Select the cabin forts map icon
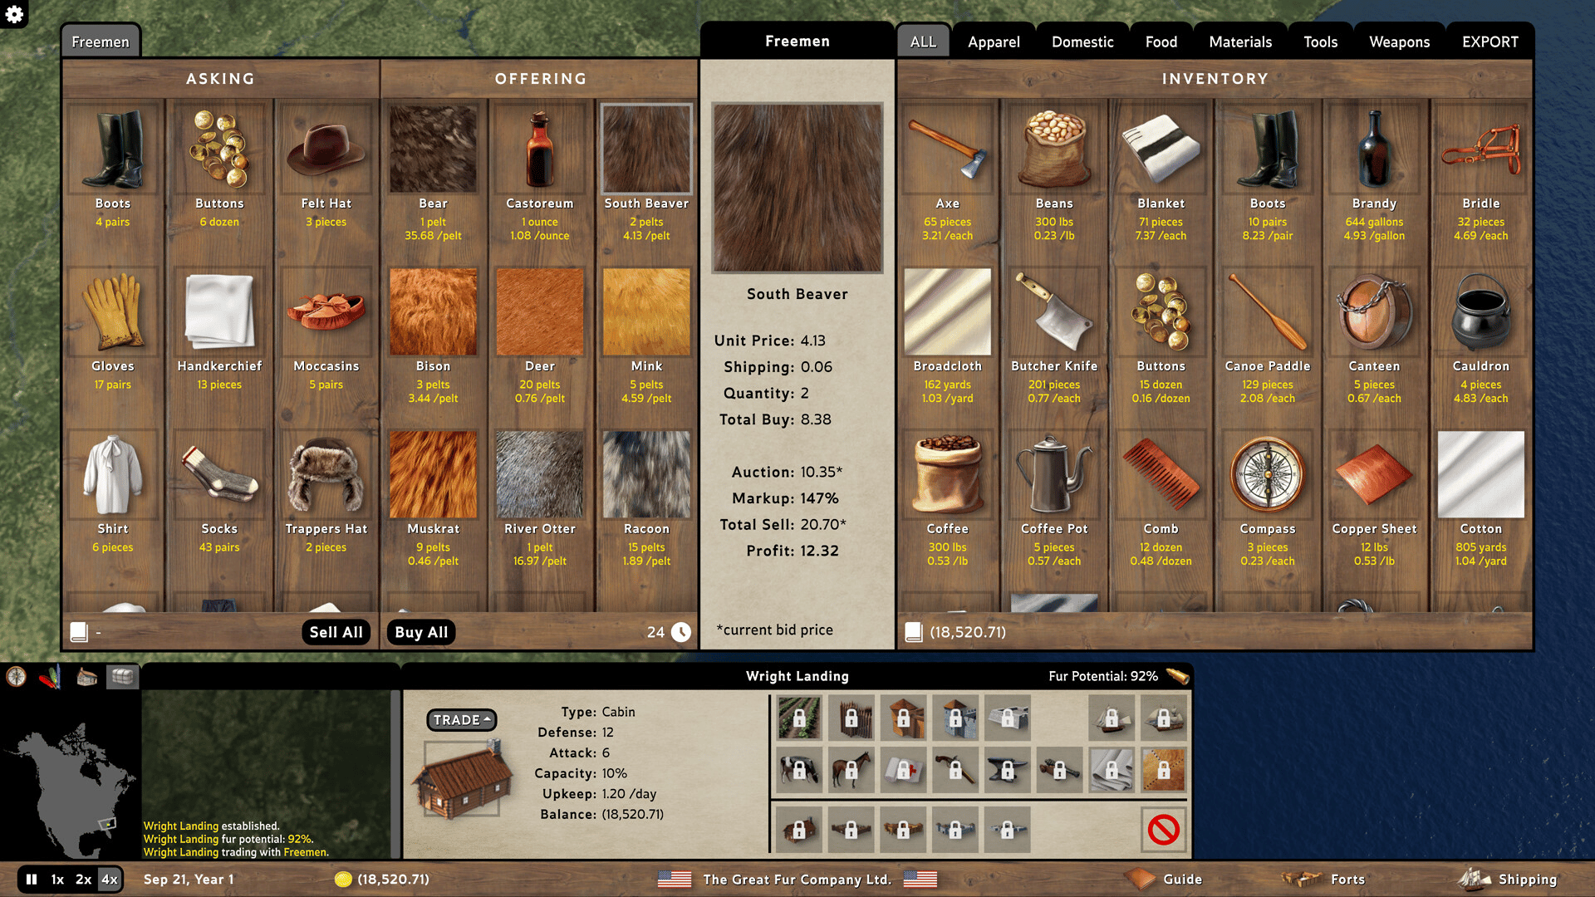 click(86, 677)
